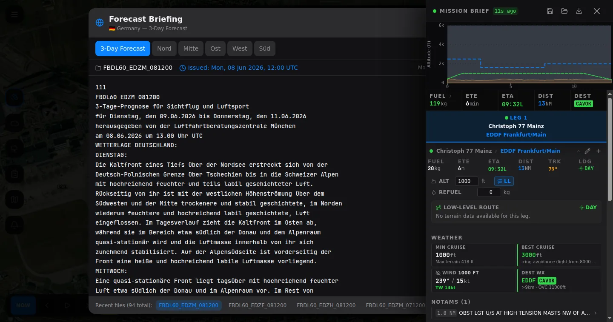
Task: Click the LDG DAY sun indicator in leg stats
Action: [586, 168]
